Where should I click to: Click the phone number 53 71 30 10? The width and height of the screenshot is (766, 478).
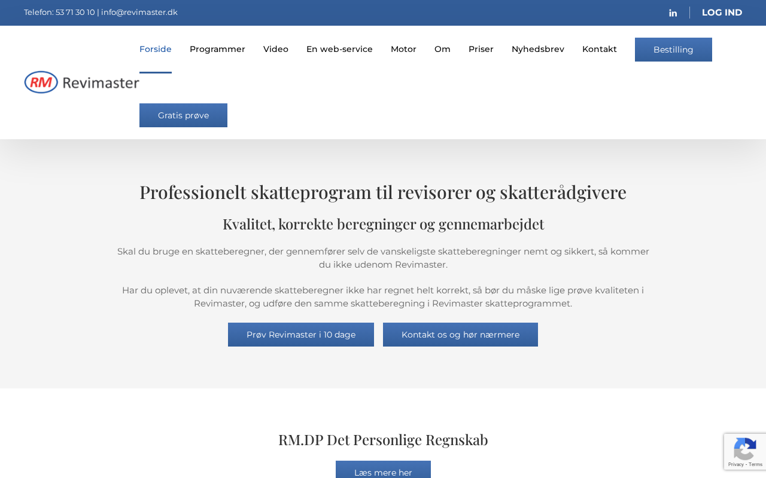[75, 13]
